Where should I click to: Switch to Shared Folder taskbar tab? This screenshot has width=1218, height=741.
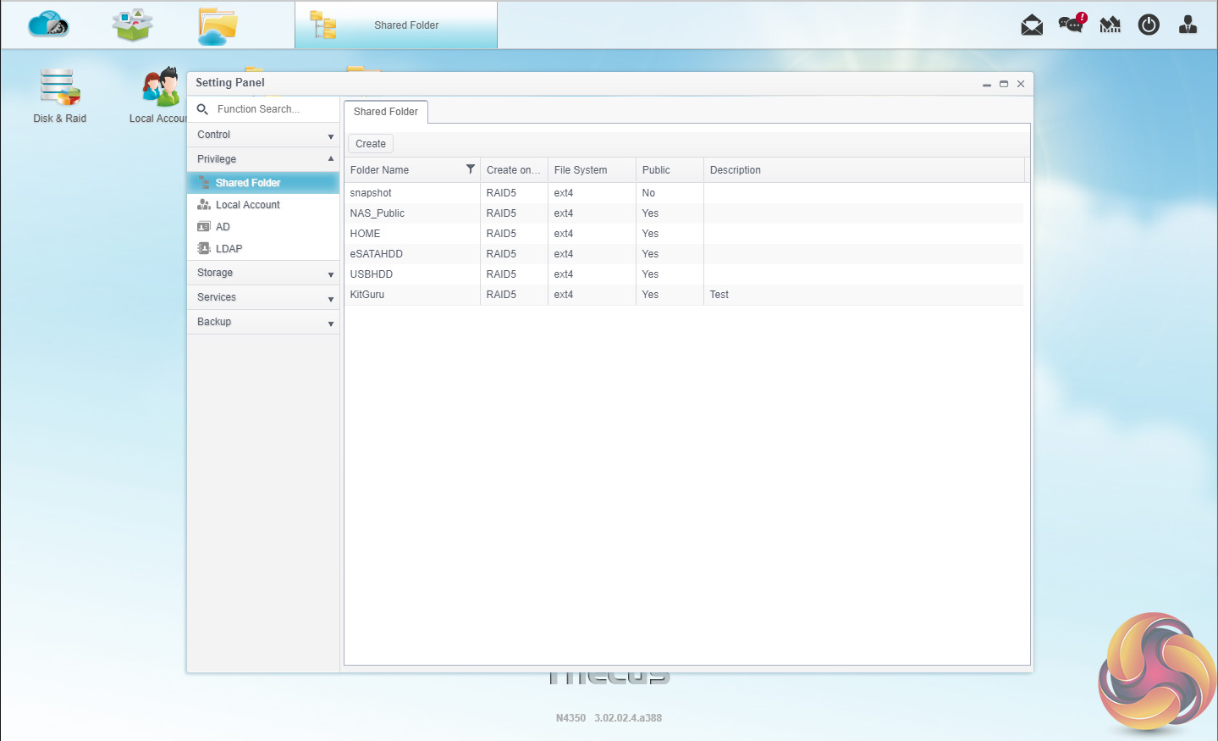tap(396, 25)
